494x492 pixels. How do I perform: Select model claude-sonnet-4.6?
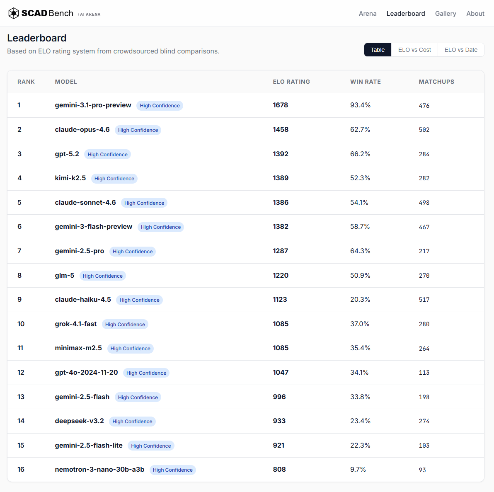(x=85, y=202)
